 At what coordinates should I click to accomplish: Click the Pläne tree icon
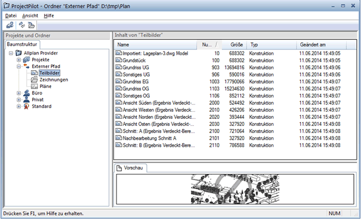click(x=34, y=87)
